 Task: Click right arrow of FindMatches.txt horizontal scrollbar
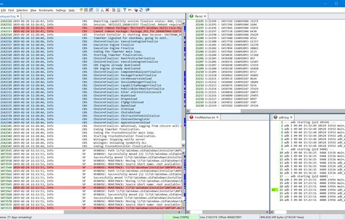click(267, 212)
